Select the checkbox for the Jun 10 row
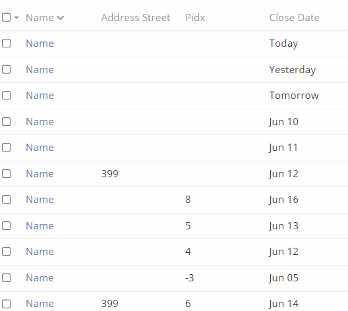Screen dimensions: 348x311 6,121
